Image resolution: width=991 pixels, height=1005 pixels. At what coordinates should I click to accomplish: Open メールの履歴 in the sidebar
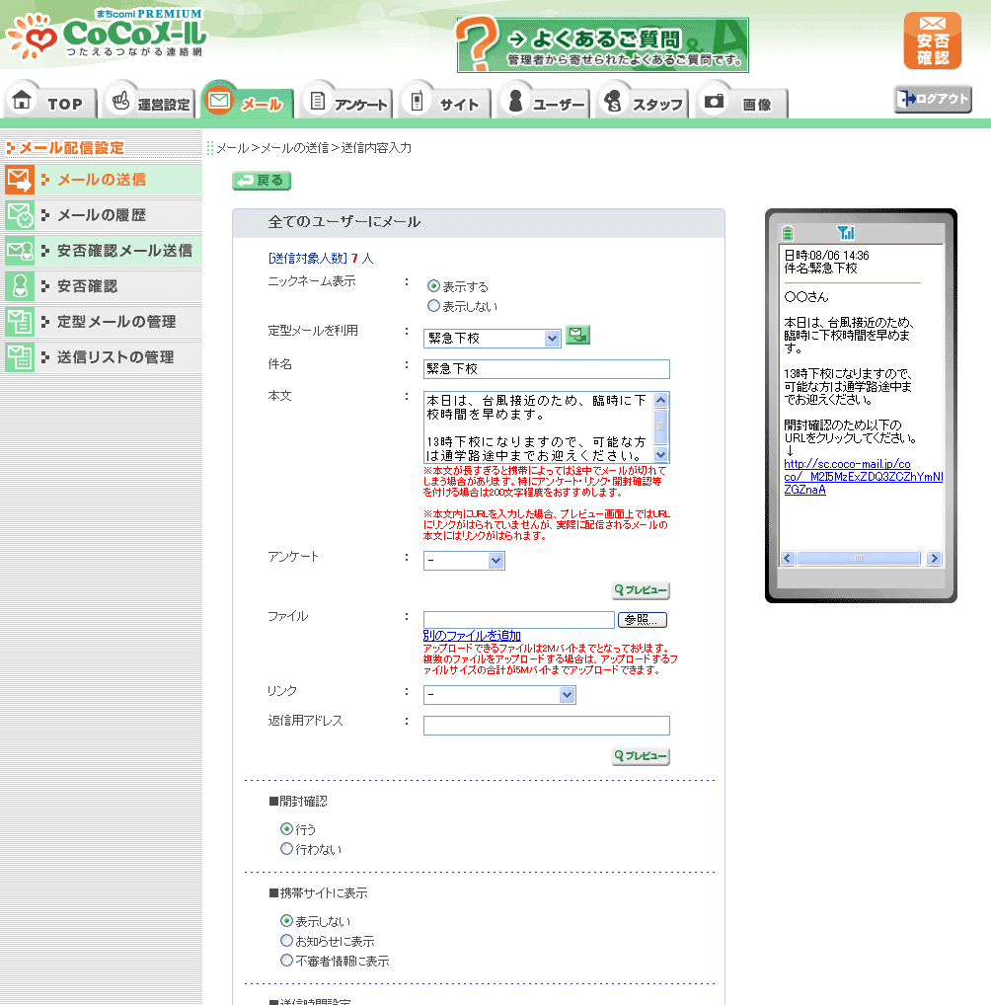point(102,215)
